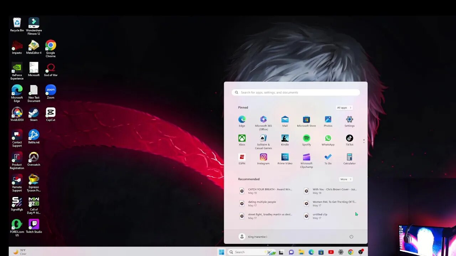The height and width of the screenshot is (256, 456).
Task: Select the SignalRgb desktop shortcut
Action: 17,204
